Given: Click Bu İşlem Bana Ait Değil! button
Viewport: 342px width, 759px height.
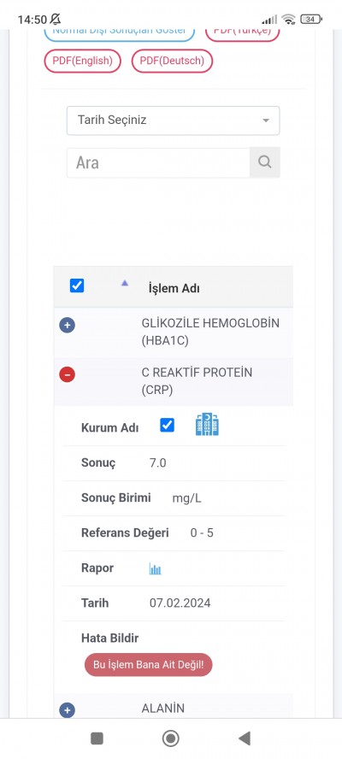Looking at the screenshot, I should (x=148, y=665).
